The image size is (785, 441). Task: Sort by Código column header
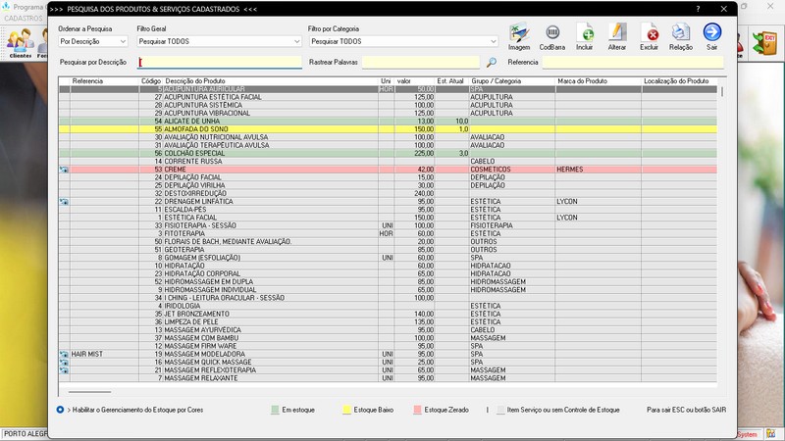151,81
